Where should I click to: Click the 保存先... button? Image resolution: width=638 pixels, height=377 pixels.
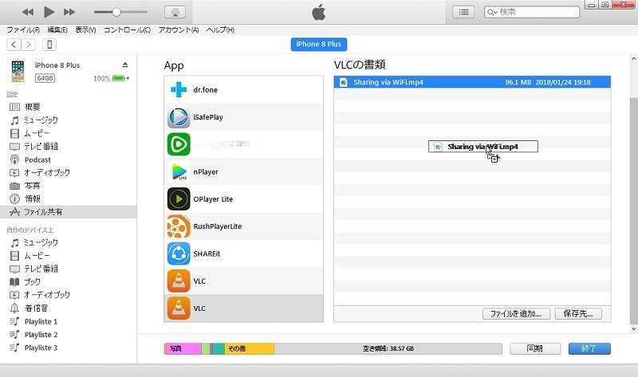pos(578,313)
